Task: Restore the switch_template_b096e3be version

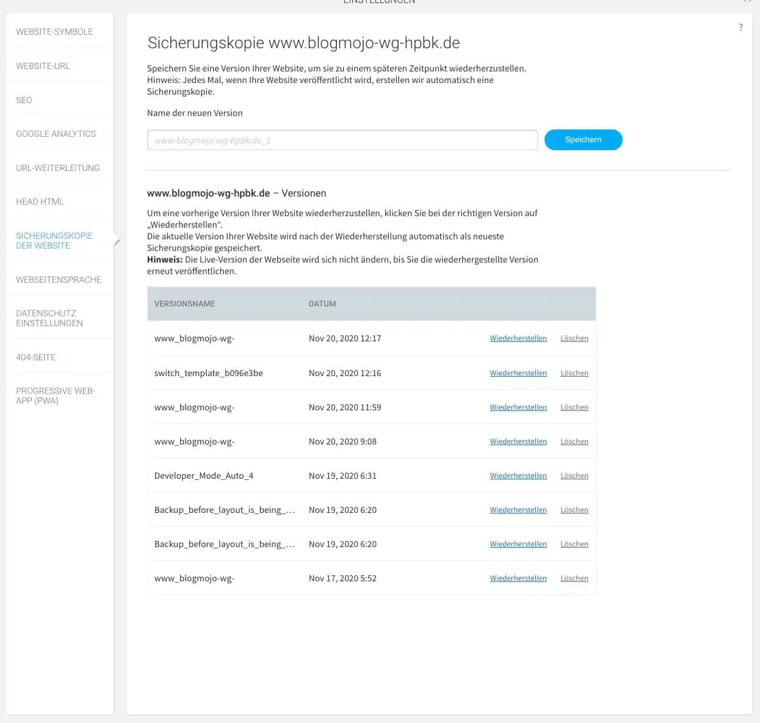Action: [x=518, y=372]
